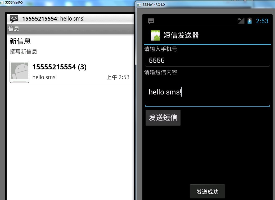Click the 信息 title bar in the 5556 emulator
275x200 pixels.
click(x=70, y=29)
